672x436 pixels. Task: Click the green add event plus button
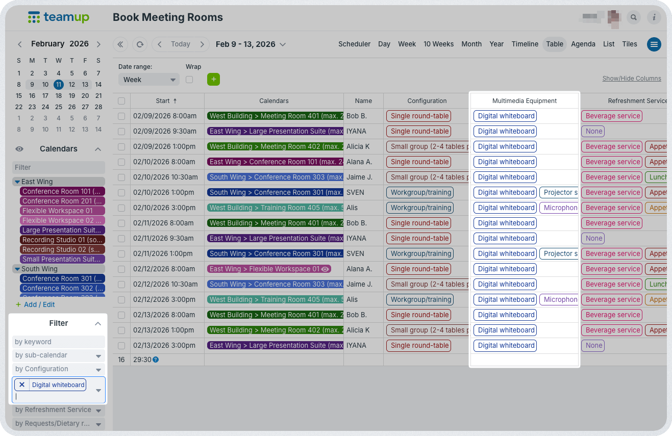[213, 79]
